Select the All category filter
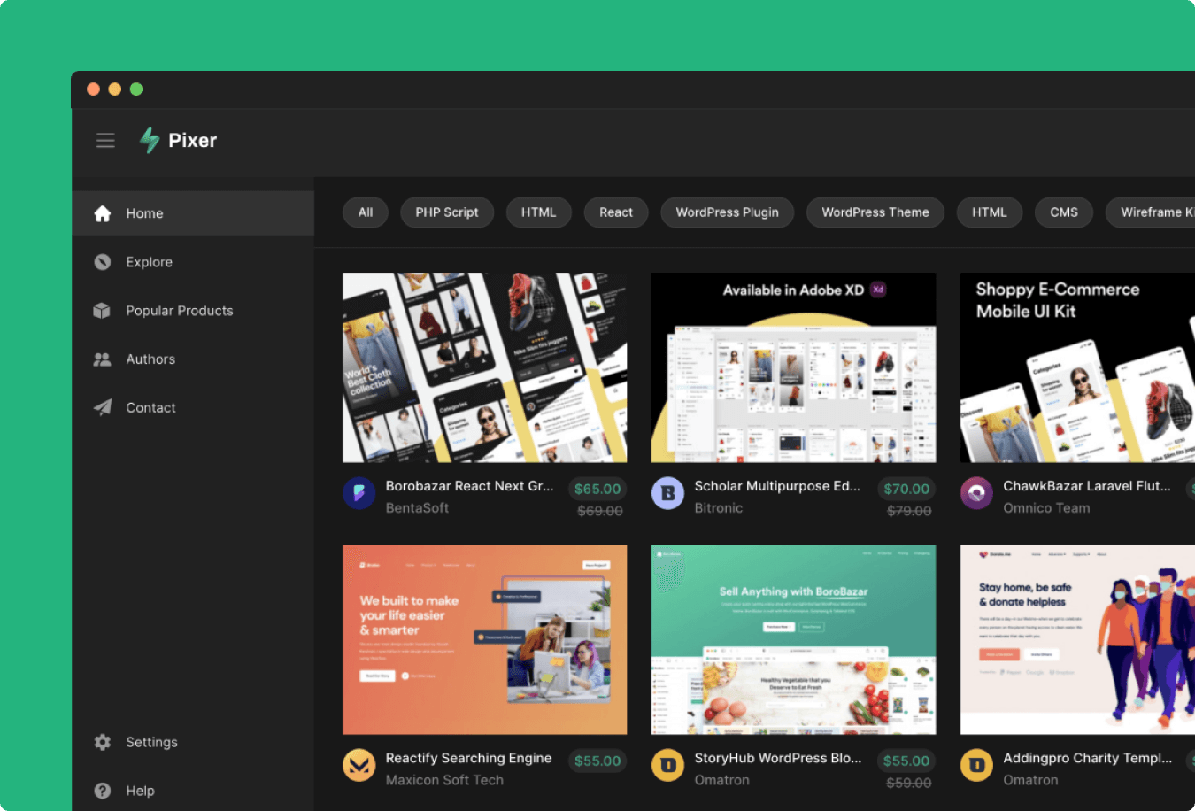Viewport: 1195px width, 811px height. (366, 212)
